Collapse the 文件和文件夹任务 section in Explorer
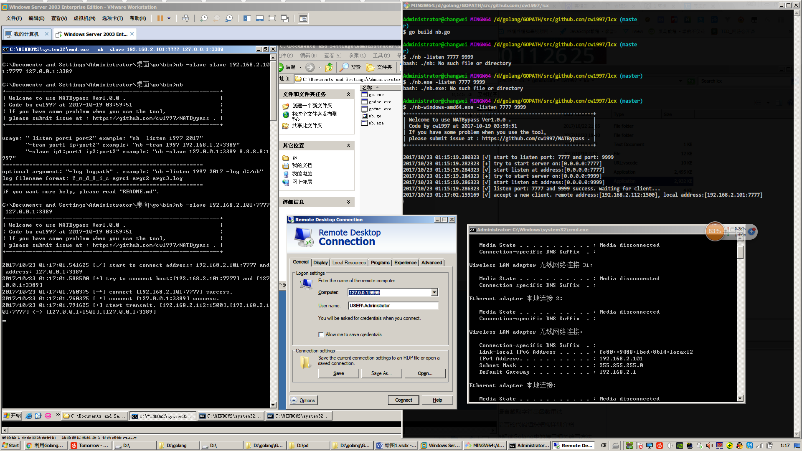This screenshot has height=451, width=802. tap(348, 94)
